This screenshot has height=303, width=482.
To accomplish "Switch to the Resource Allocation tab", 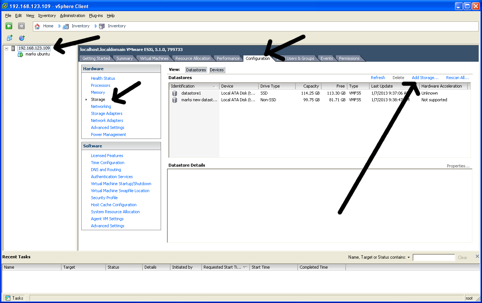I will [x=193, y=58].
